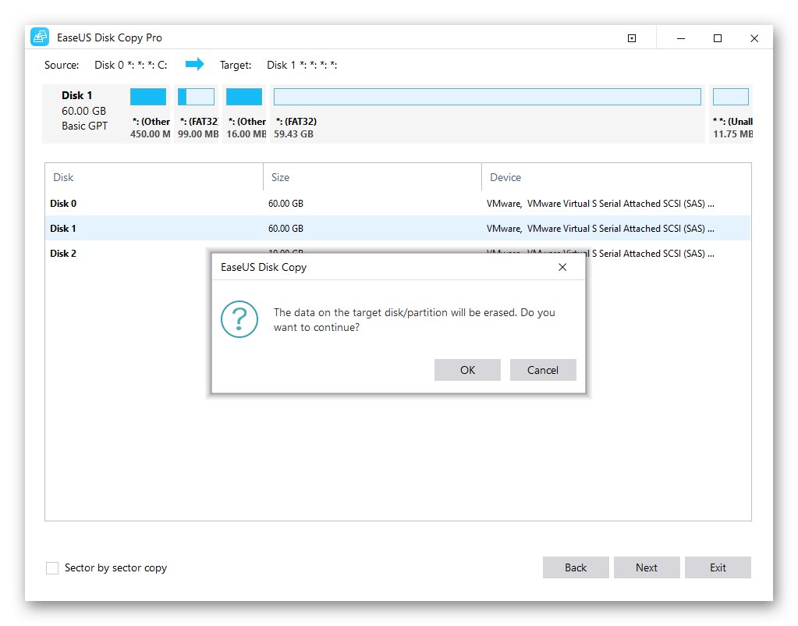Click the Exit button
The width and height of the screenshot is (798, 626).
coord(718,567)
